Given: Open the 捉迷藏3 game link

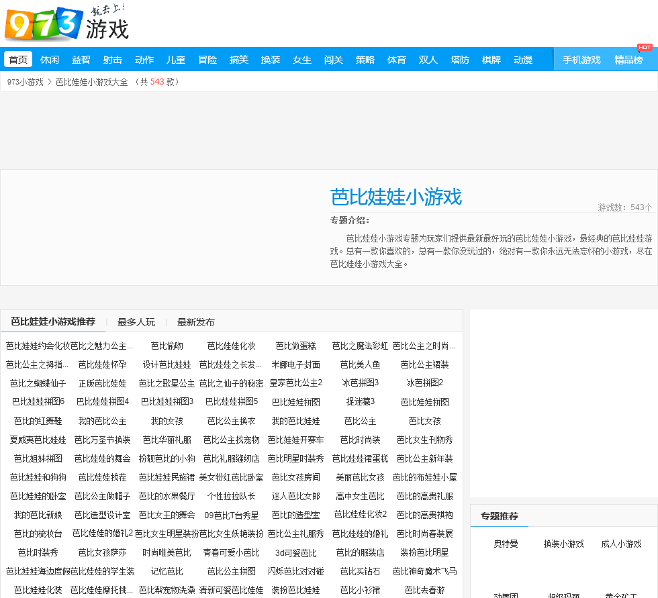Looking at the screenshot, I should coord(360,402).
